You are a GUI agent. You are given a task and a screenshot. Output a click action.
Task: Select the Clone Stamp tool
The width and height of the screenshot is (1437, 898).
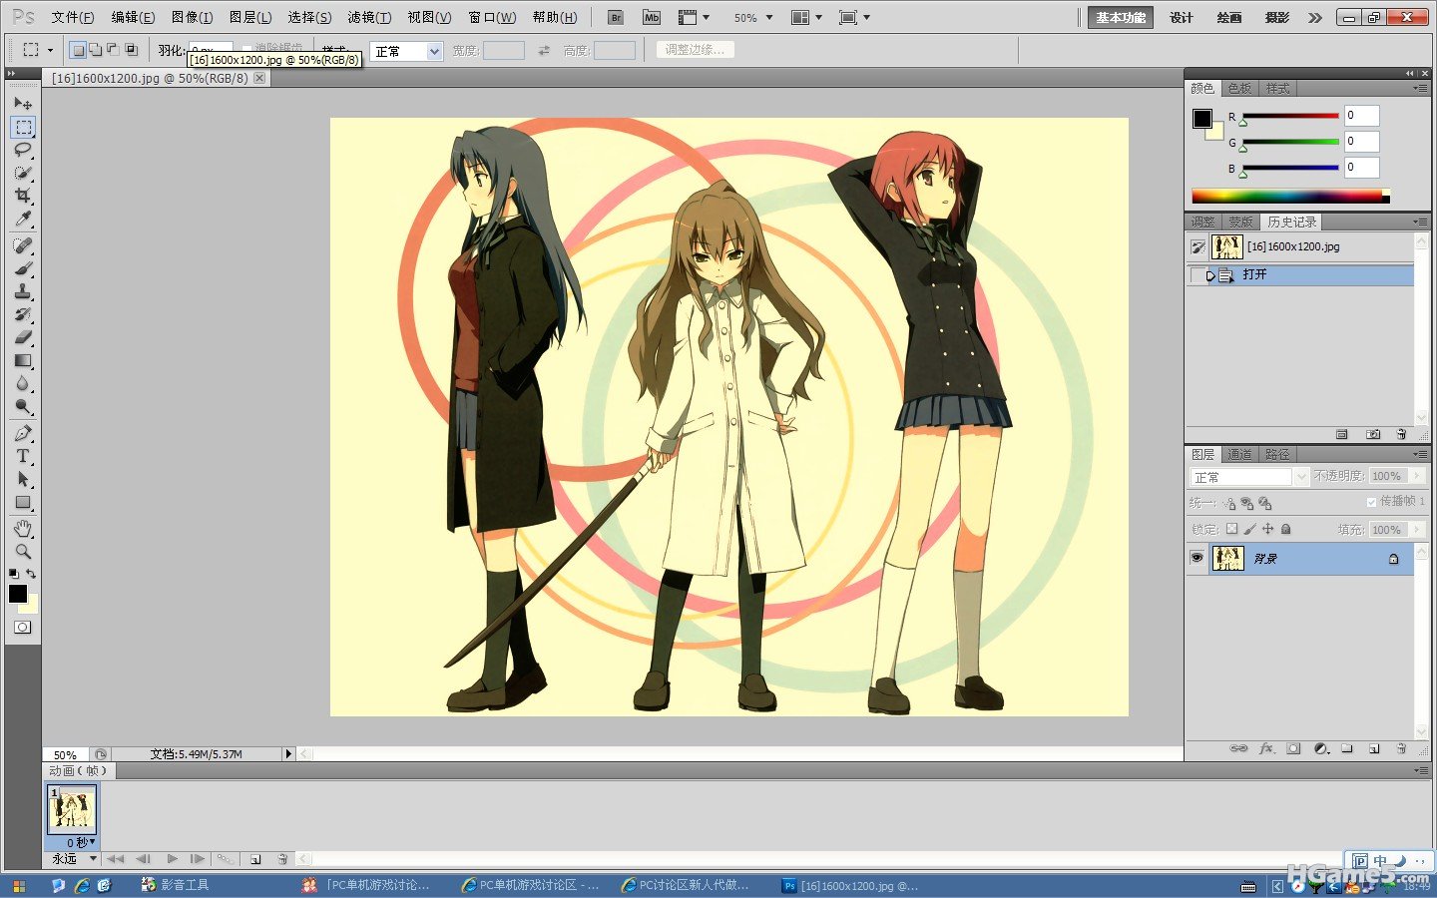coord(23,291)
